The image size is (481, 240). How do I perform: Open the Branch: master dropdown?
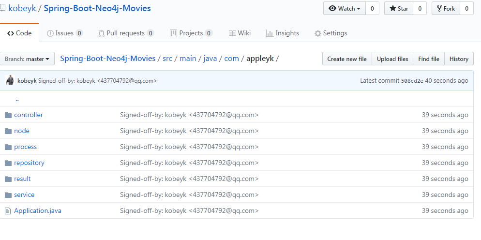pyautogui.click(x=27, y=59)
